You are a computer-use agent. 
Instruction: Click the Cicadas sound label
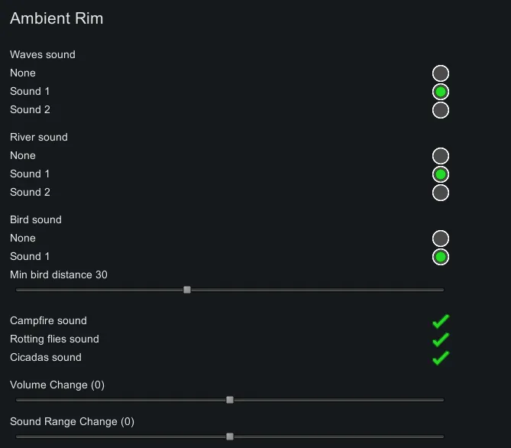[x=45, y=358]
